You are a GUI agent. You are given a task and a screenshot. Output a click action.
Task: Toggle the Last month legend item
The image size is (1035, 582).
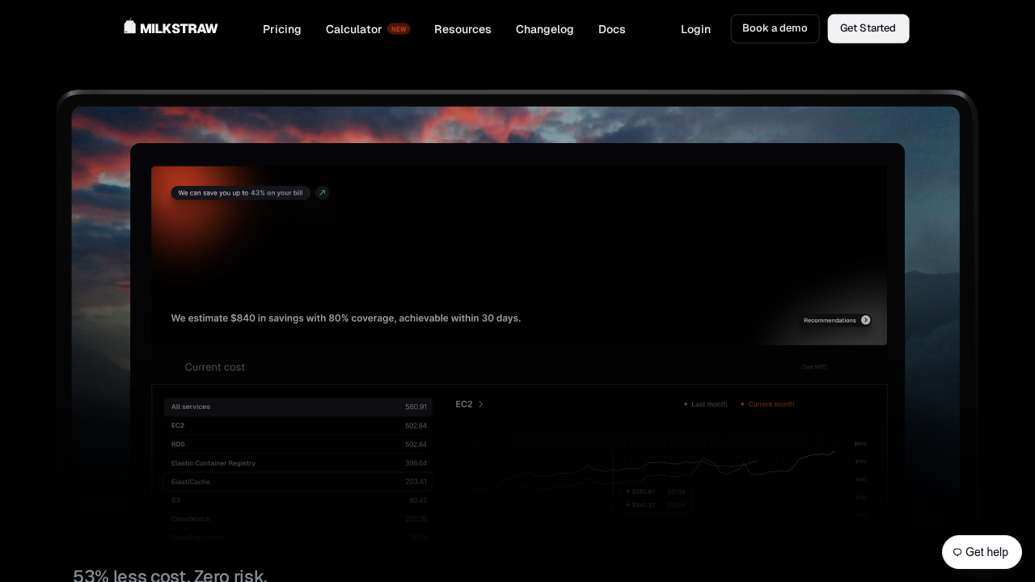(x=705, y=404)
